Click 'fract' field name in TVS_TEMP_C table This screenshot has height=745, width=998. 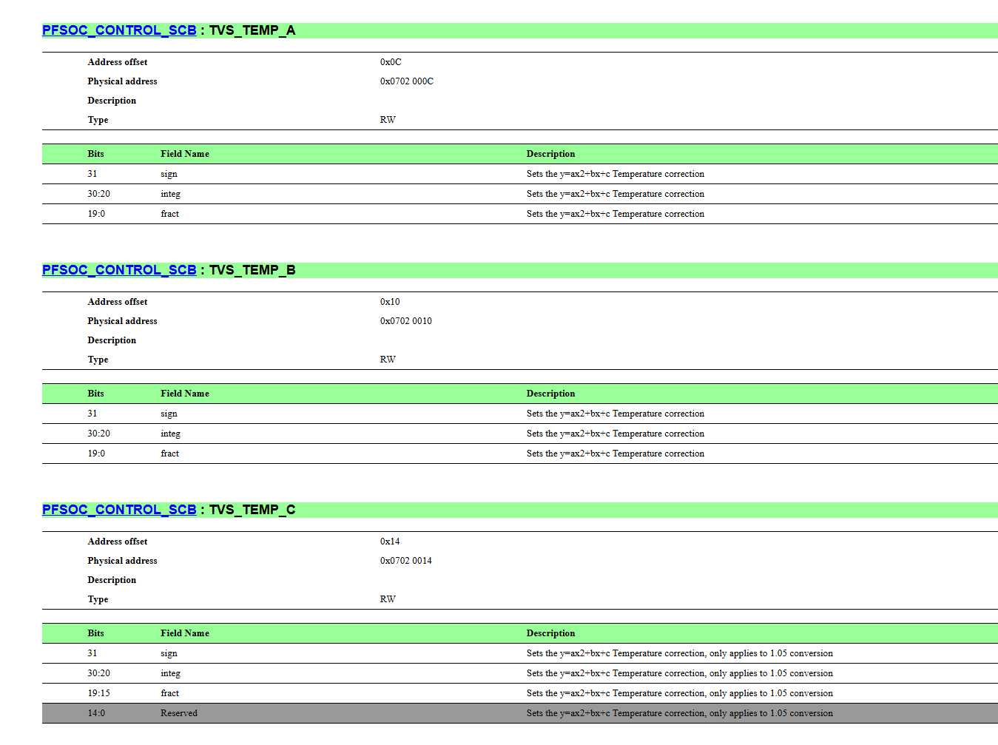(169, 693)
